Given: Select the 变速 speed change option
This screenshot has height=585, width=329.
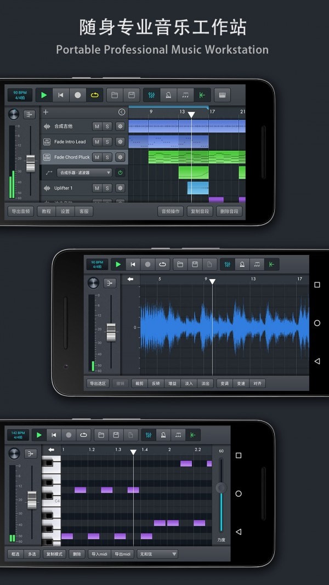Looking at the screenshot, I should pos(241,383).
